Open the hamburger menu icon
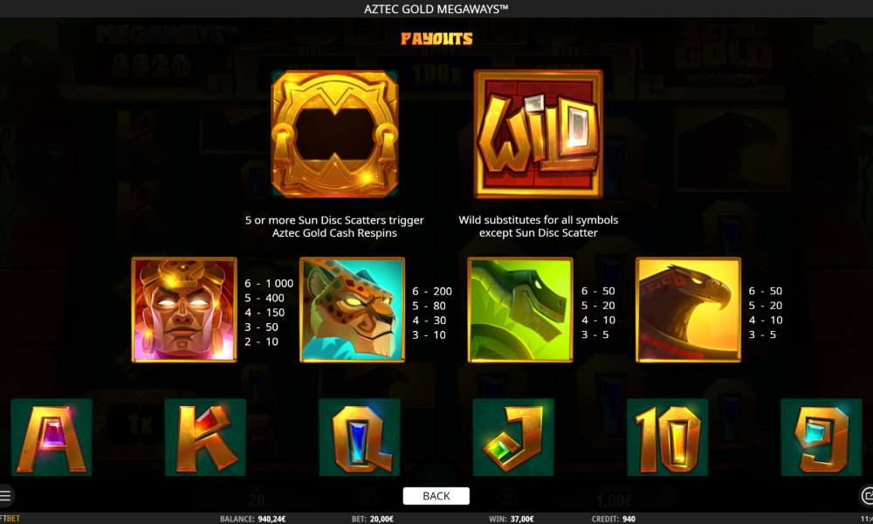This screenshot has width=873, height=524. [5, 495]
